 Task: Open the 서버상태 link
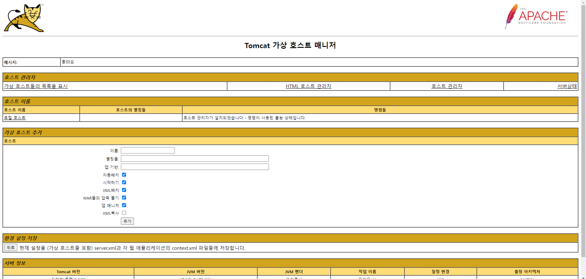[567, 86]
